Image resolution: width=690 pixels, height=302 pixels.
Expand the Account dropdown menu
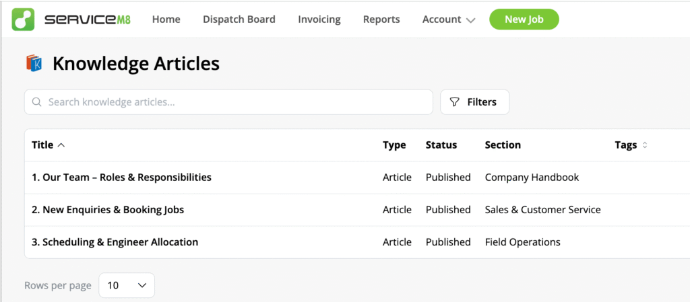449,20
